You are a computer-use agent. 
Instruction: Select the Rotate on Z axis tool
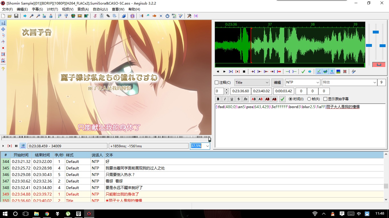tap(3, 35)
